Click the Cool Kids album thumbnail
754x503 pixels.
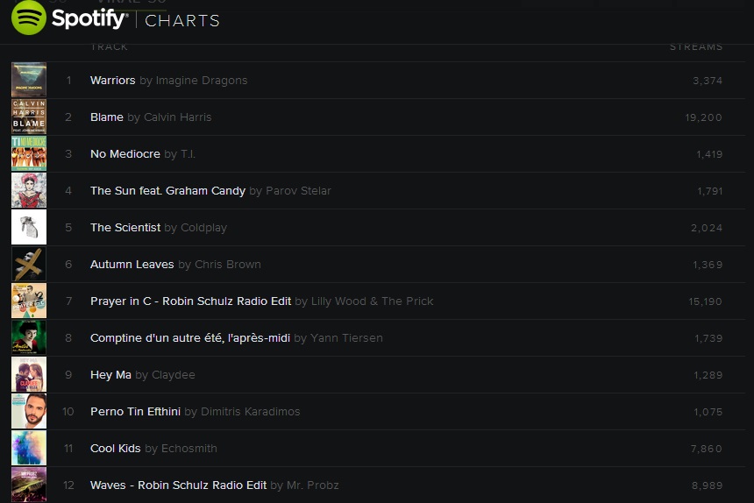[x=29, y=448]
